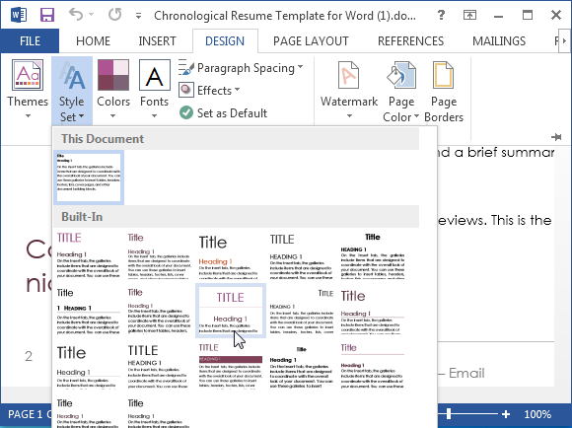Pin the ribbon with pushpin icon
Viewport: 572px width, 428px height.
coord(556,137)
